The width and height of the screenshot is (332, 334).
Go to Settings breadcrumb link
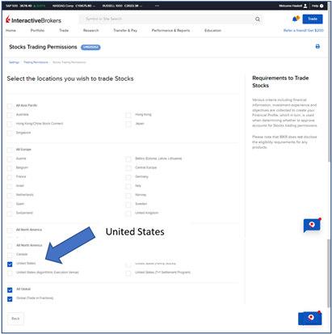pyautogui.click(x=14, y=62)
